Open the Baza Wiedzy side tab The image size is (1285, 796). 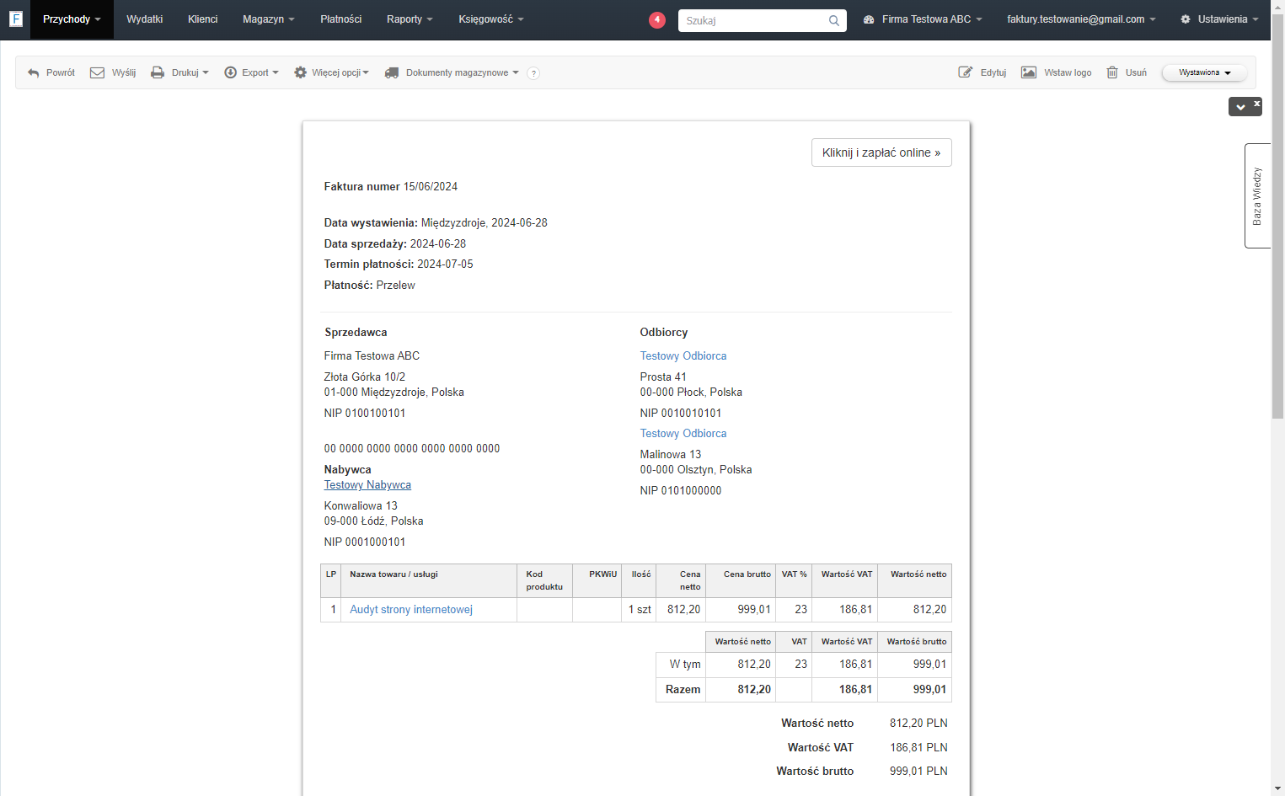pyautogui.click(x=1257, y=196)
